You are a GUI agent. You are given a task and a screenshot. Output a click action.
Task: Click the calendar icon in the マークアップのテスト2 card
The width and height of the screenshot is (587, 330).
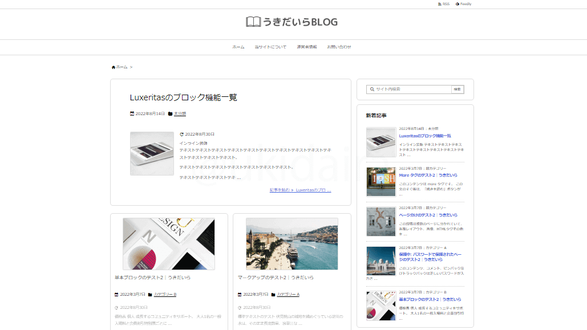point(240,295)
